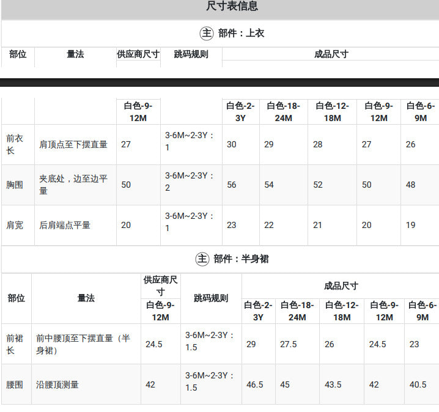The height and width of the screenshot is (412, 439).
Task: Select value 22 in the 肩宽 row
Action: tap(269, 225)
